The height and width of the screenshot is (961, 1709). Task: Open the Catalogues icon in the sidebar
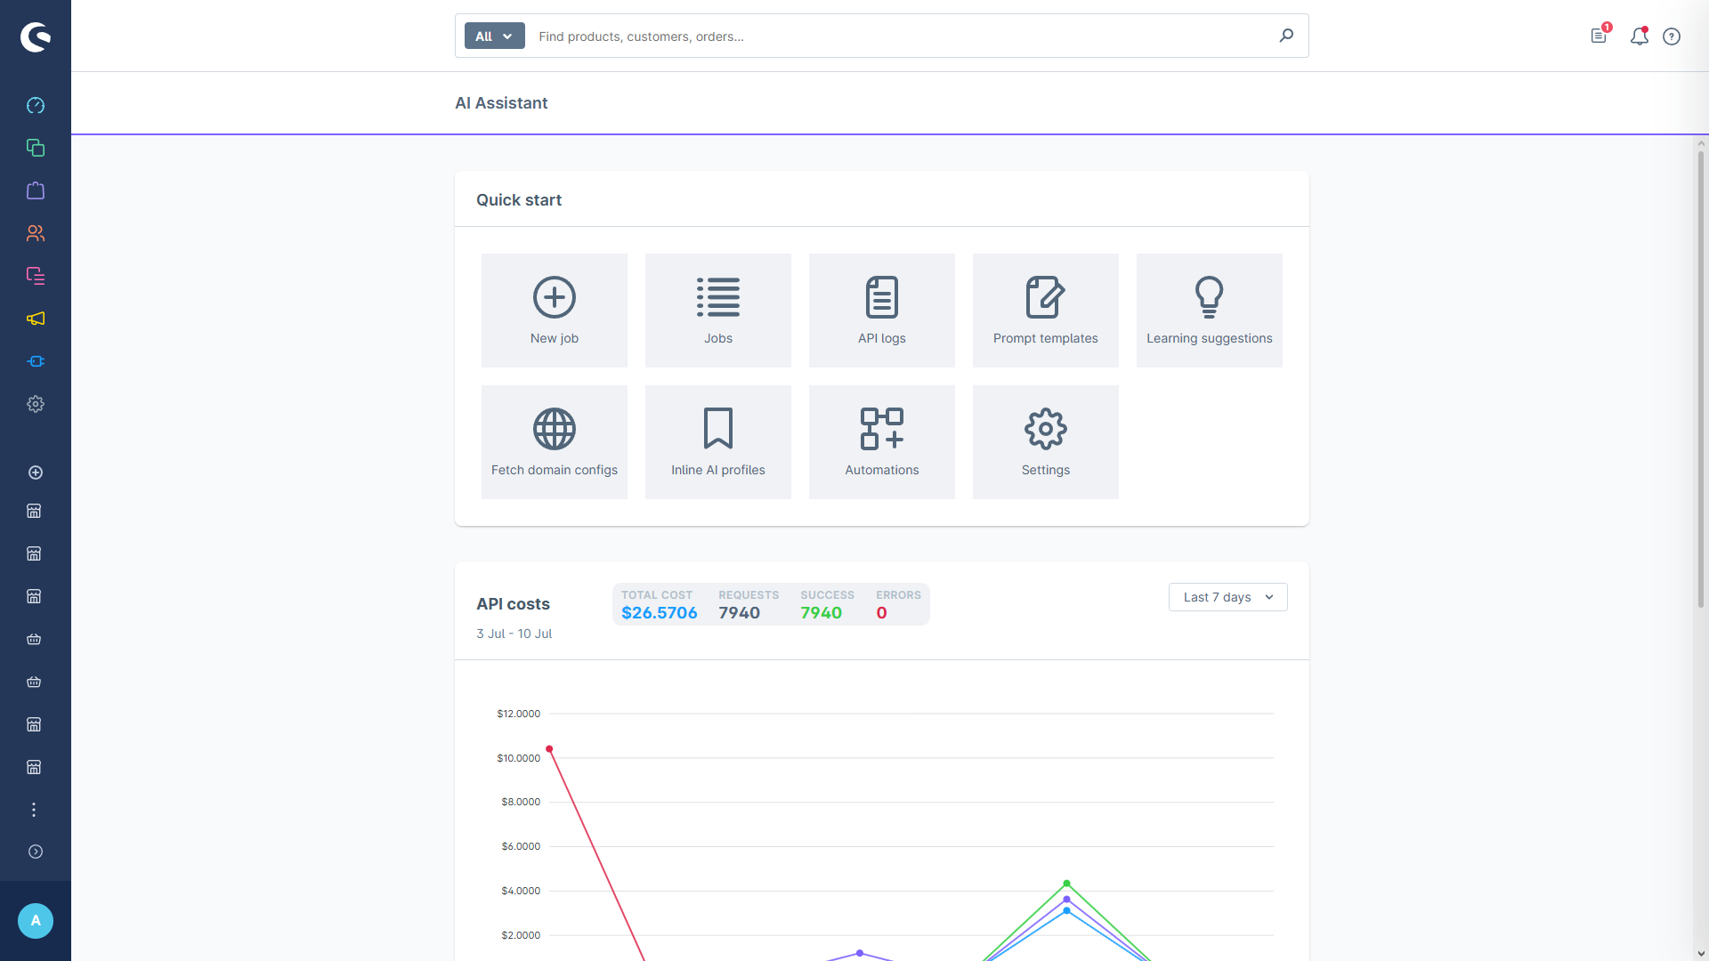(x=36, y=148)
